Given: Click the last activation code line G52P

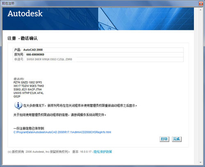Looking at the screenshot, I should click(17, 97).
